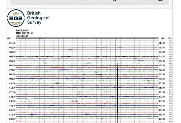Screen dimensions: 181x123
Task: Click the large earthquake spike on the seismogram
Action: 118,93
